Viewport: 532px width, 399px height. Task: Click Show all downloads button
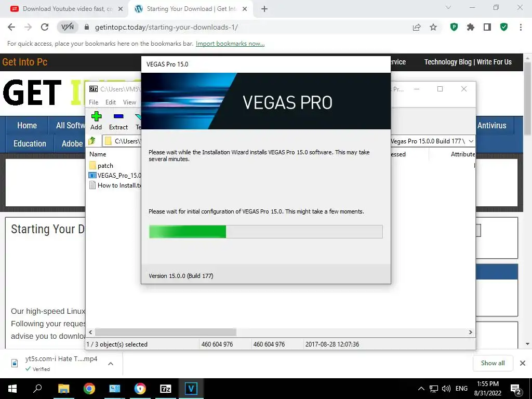(x=493, y=363)
